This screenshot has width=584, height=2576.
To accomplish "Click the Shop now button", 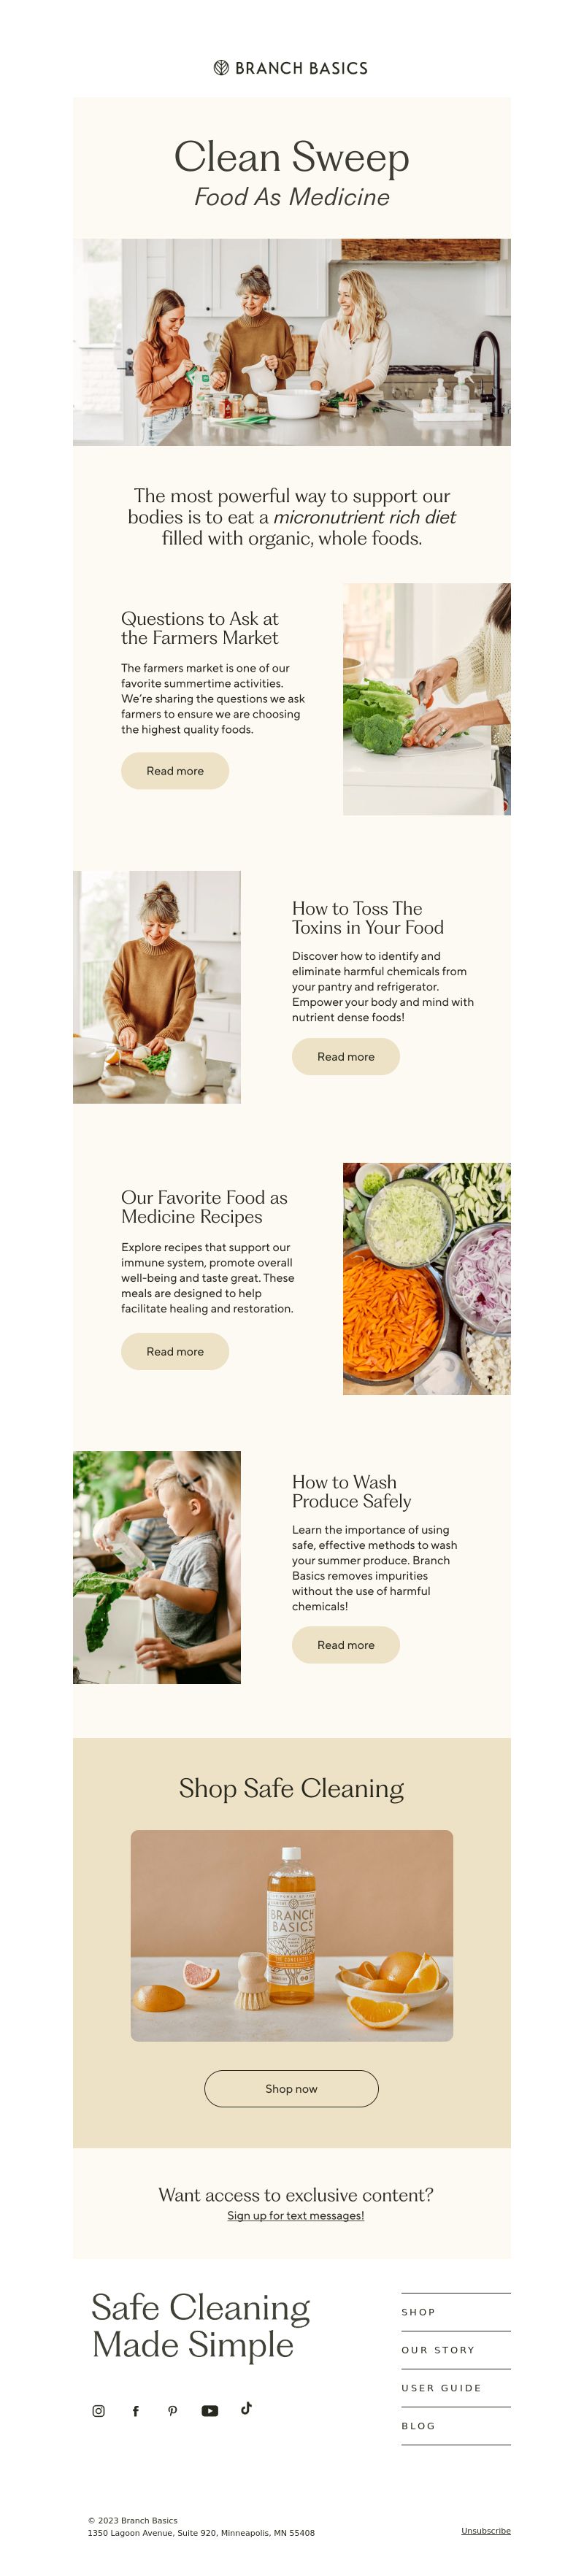I will pyautogui.click(x=291, y=2089).
